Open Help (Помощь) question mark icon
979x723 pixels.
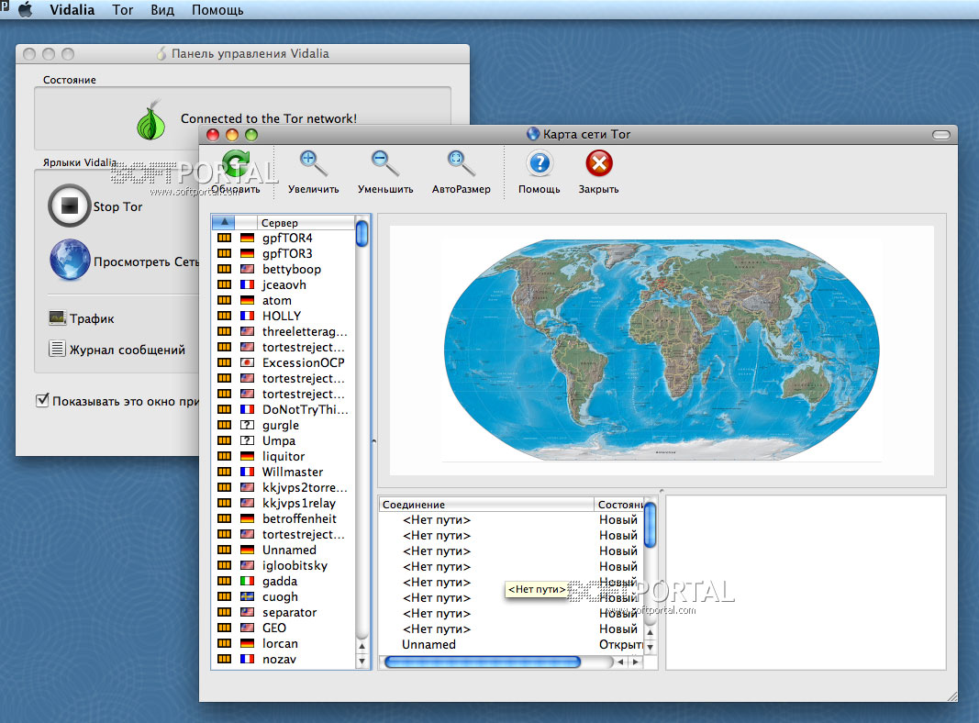click(539, 164)
